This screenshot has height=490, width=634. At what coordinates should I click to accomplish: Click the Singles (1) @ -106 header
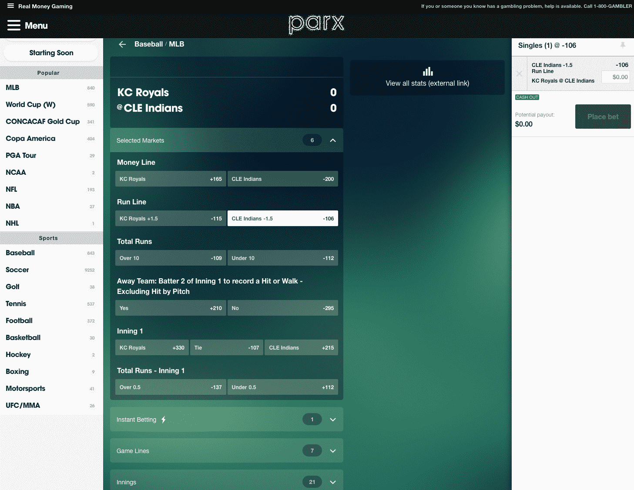(547, 46)
